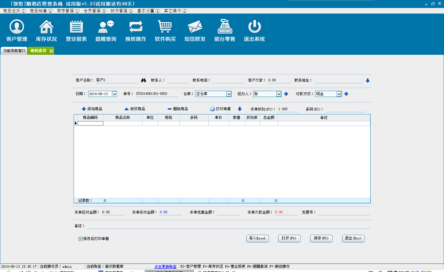444x272 pixels.
Task: Click 点击更换账套 link
Action: tap(165, 266)
